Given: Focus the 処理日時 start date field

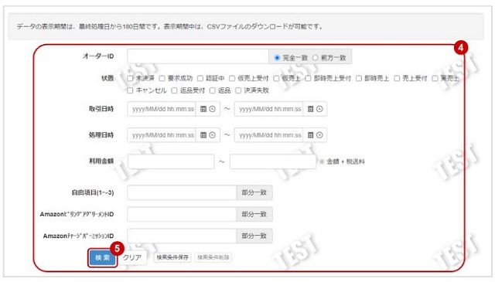Looking at the screenshot, I should [x=162, y=135].
